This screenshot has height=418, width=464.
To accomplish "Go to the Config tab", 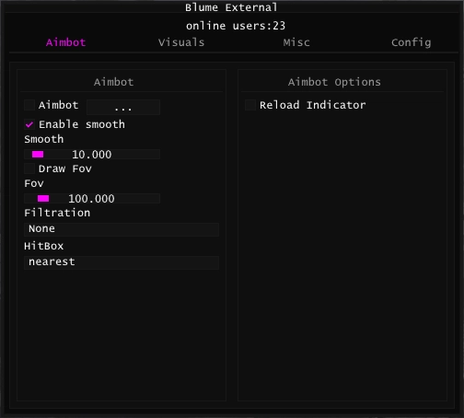I will 412,42.
